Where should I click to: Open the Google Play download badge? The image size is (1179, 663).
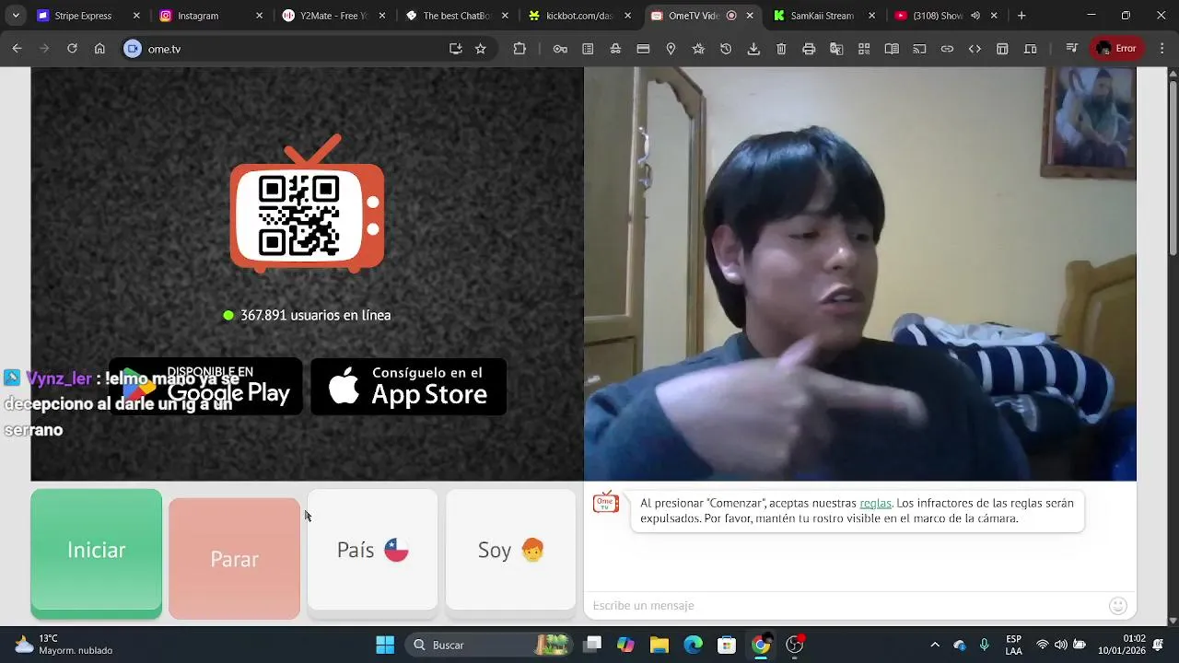205,387
